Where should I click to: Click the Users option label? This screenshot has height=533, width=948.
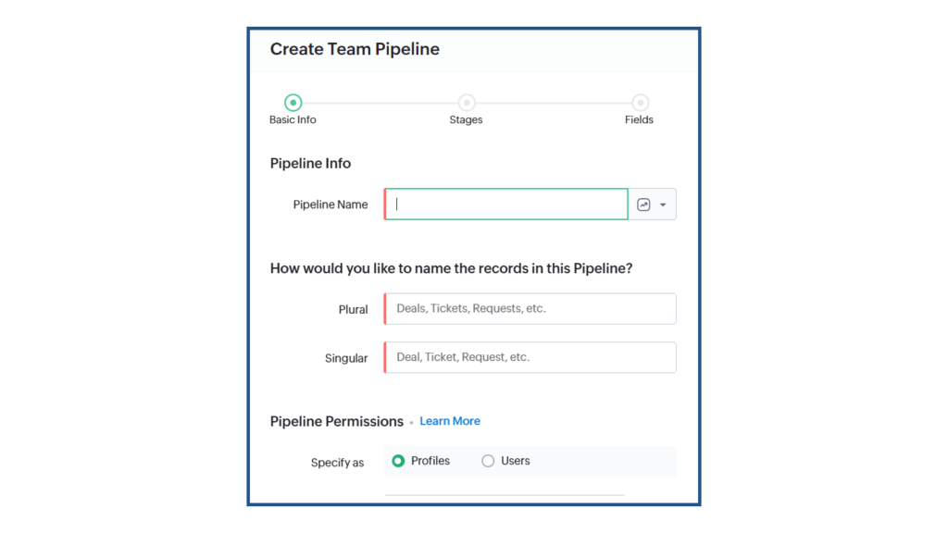(515, 461)
